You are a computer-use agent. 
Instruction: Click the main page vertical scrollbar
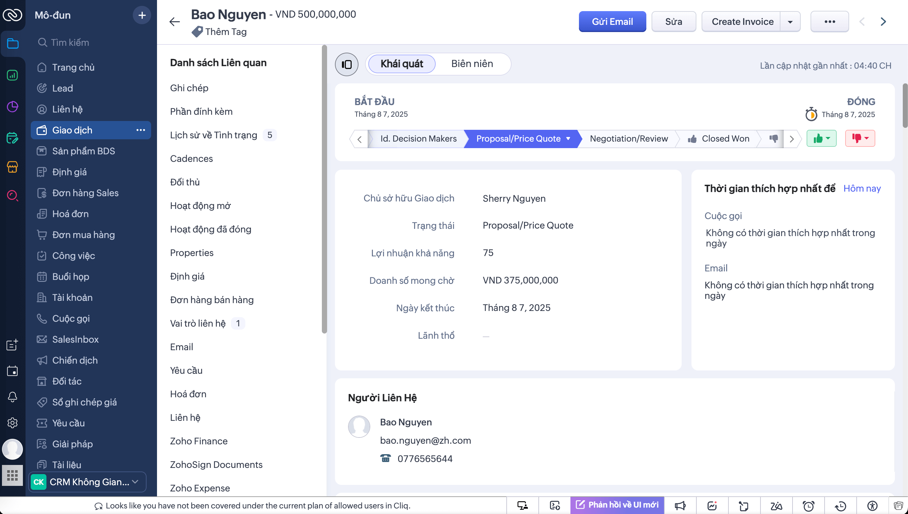[905, 106]
